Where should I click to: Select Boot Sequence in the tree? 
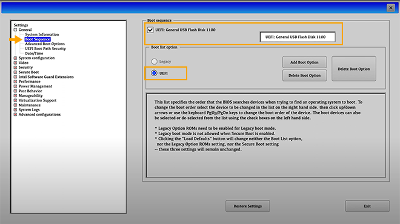(38, 39)
